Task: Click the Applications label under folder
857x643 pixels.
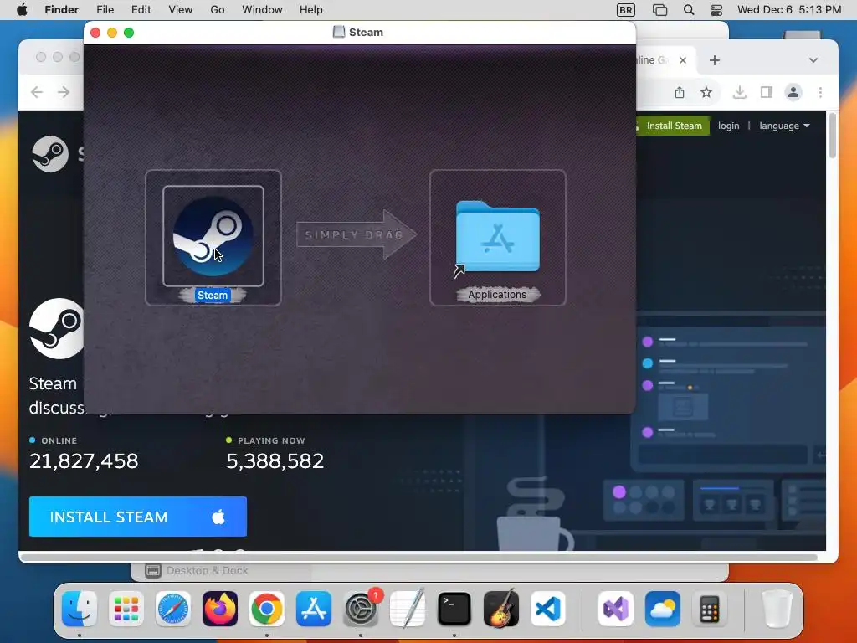Action: pyautogui.click(x=497, y=295)
